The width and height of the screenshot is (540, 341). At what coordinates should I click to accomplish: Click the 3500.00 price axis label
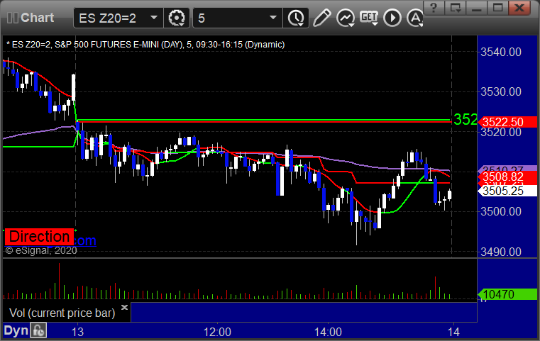[501, 212]
